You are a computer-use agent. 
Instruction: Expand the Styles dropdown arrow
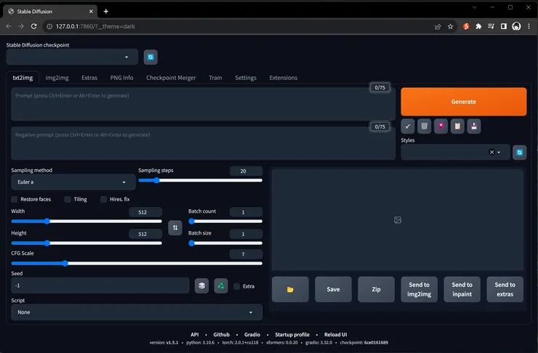coord(499,152)
